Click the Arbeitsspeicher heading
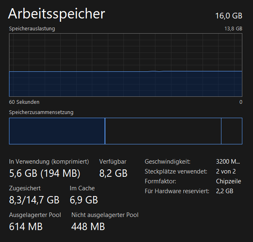This screenshot has height=242, width=253. 57,14
